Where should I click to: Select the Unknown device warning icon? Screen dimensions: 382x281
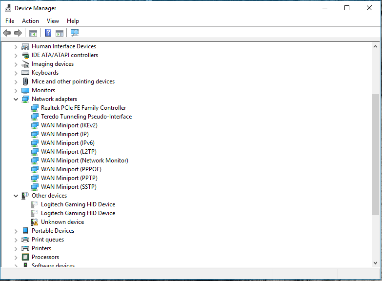point(35,222)
